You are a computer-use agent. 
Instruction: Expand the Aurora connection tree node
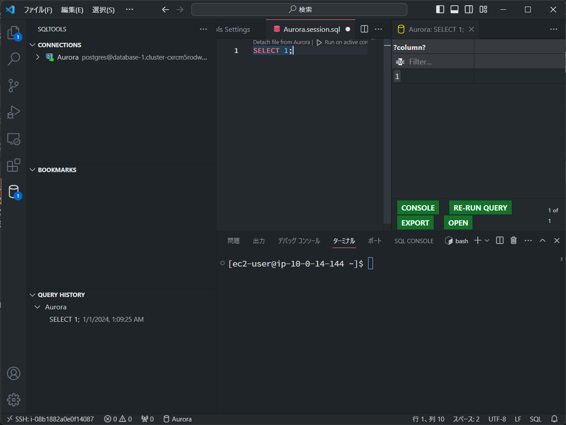click(x=37, y=57)
